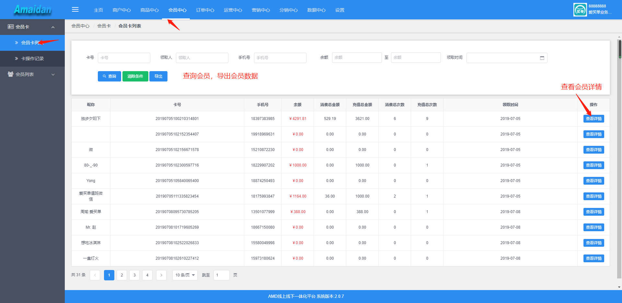
Task: Click 查看详情 for 爱买单值班微信
Action: pos(594,196)
